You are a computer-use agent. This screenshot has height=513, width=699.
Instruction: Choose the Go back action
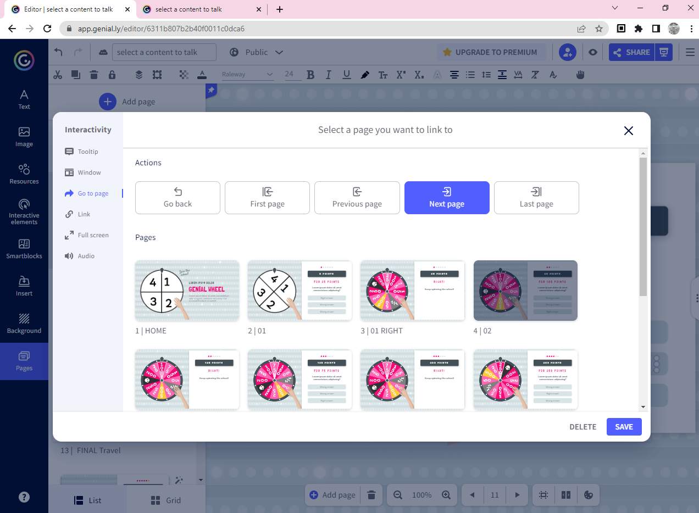177,198
